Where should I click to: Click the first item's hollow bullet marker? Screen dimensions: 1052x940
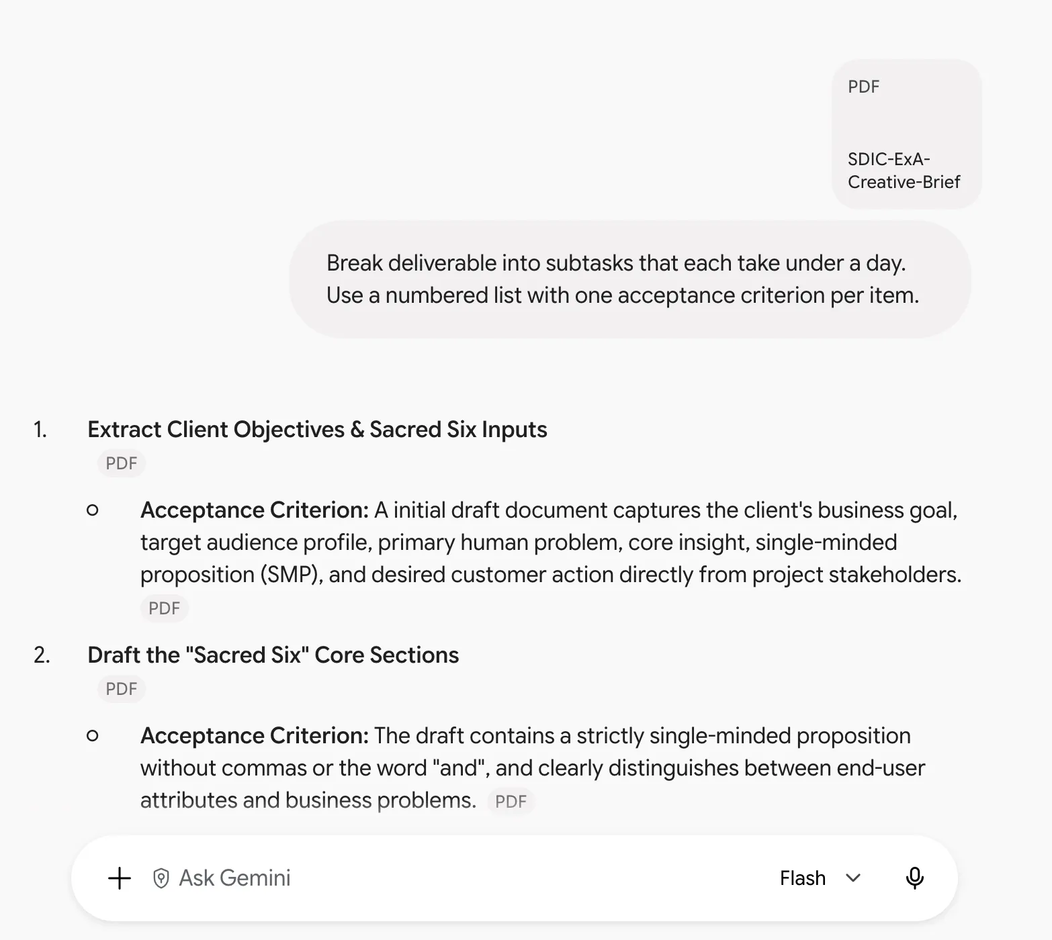(x=93, y=510)
